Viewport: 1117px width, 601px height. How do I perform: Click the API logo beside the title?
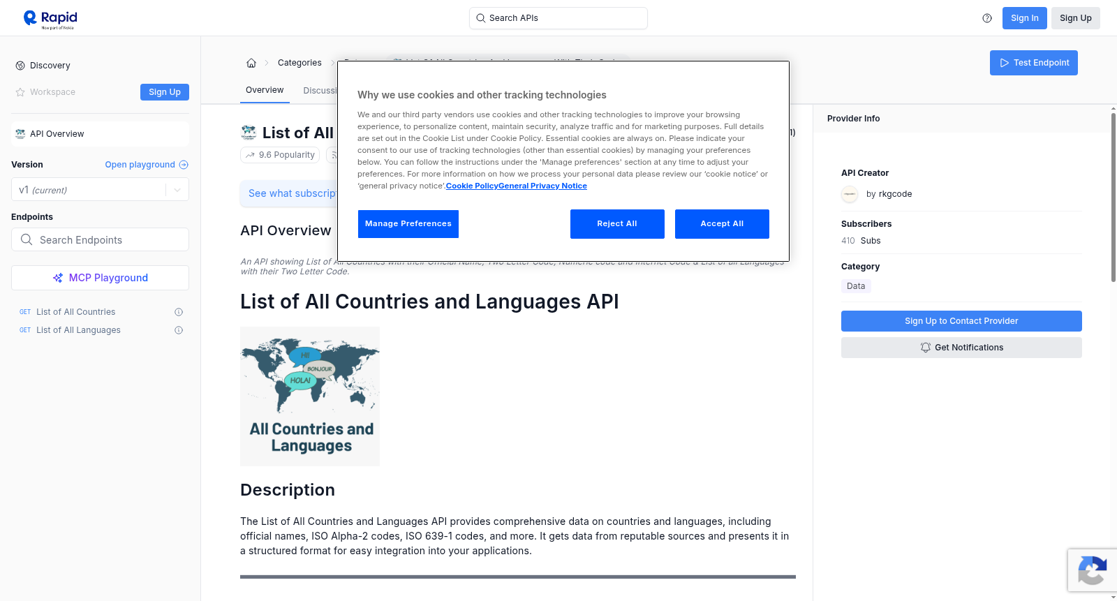[249, 133]
